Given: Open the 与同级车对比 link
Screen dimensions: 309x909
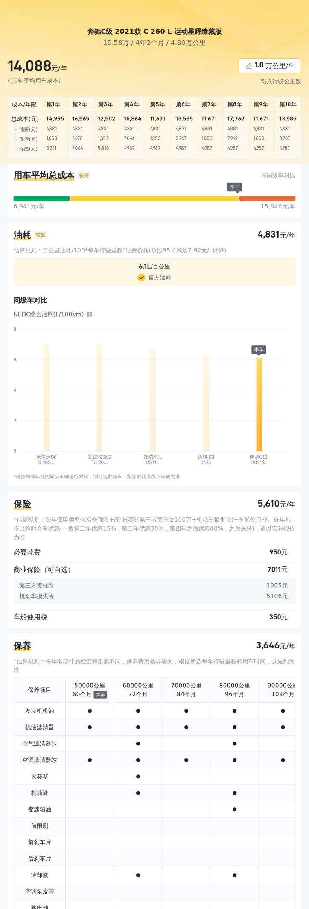Looking at the screenshot, I should tap(278, 176).
